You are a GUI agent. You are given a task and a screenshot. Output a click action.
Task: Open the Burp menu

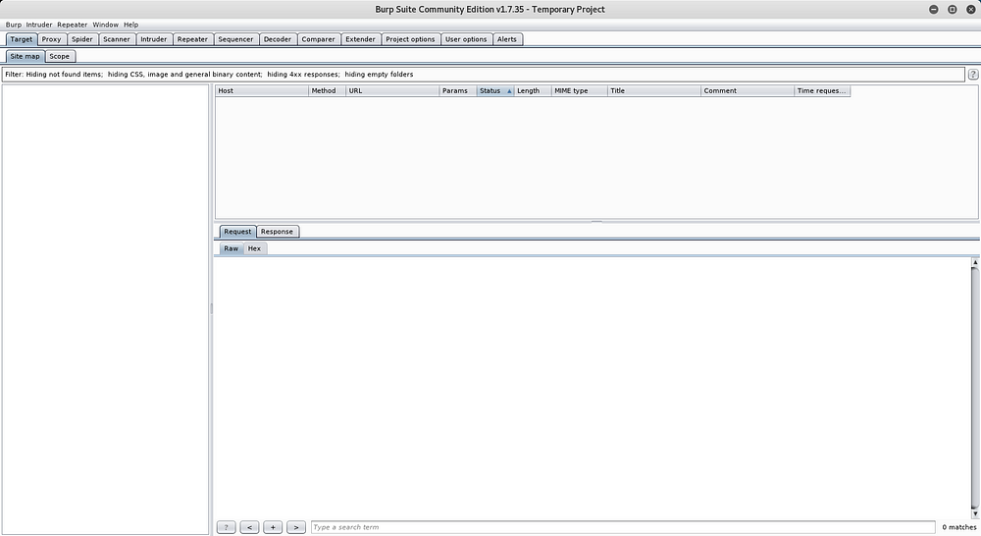click(x=13, y=25)
